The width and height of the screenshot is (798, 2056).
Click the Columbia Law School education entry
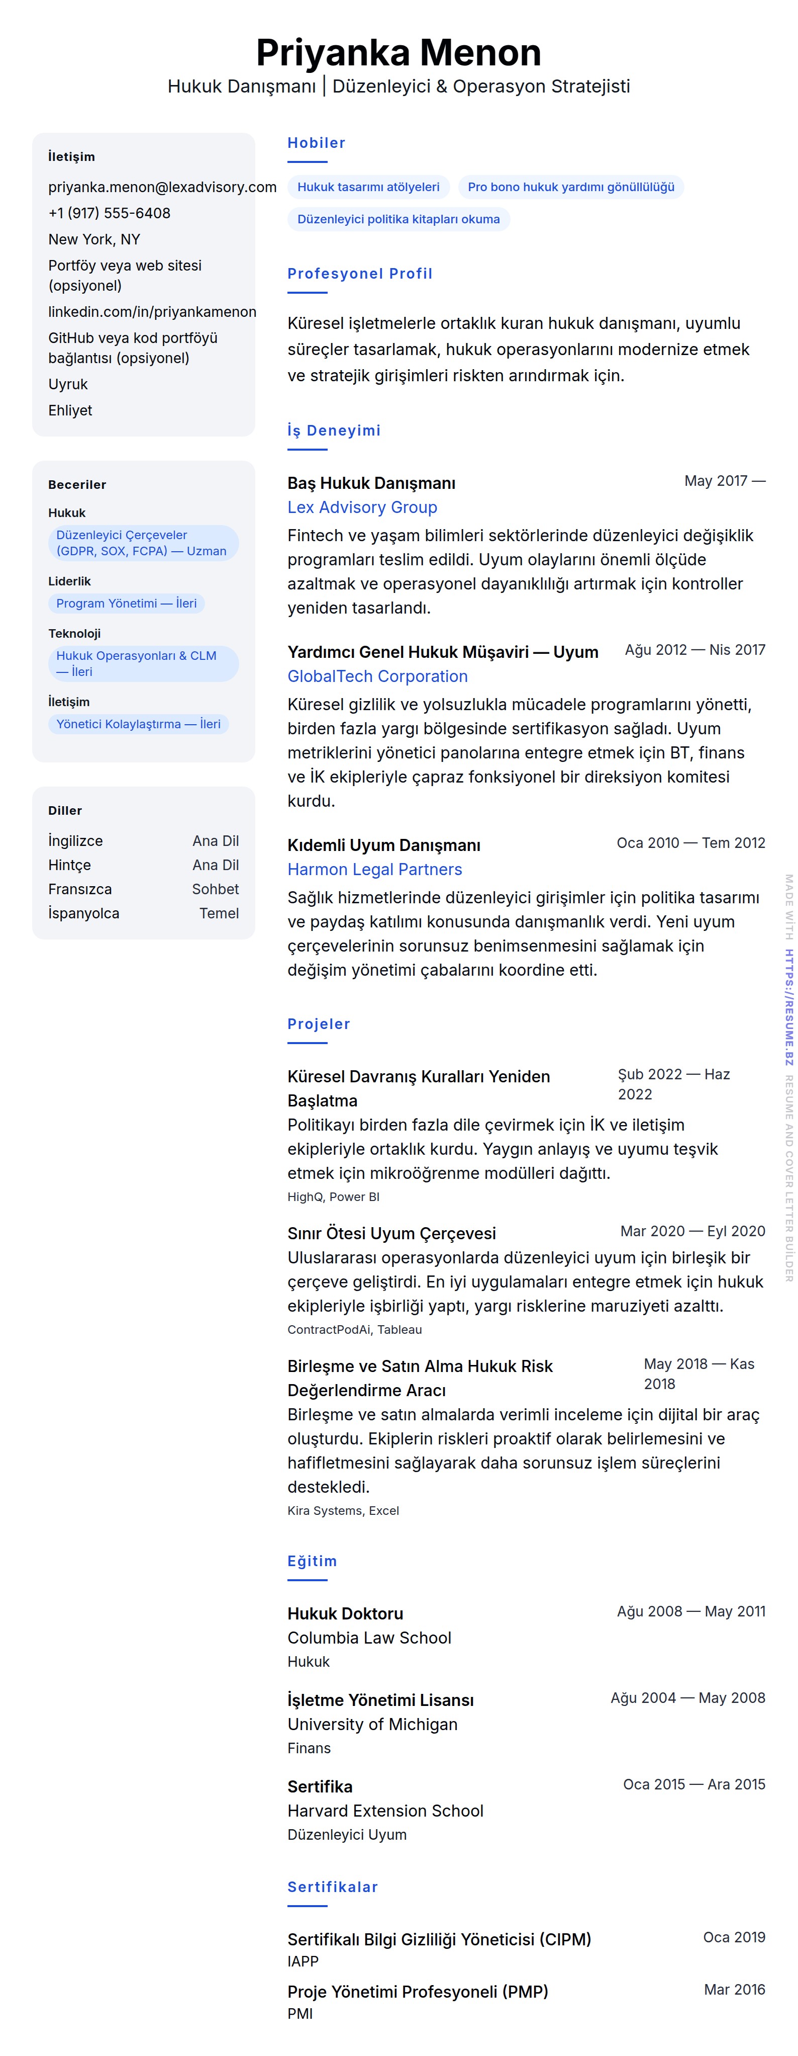[369, 1638]
